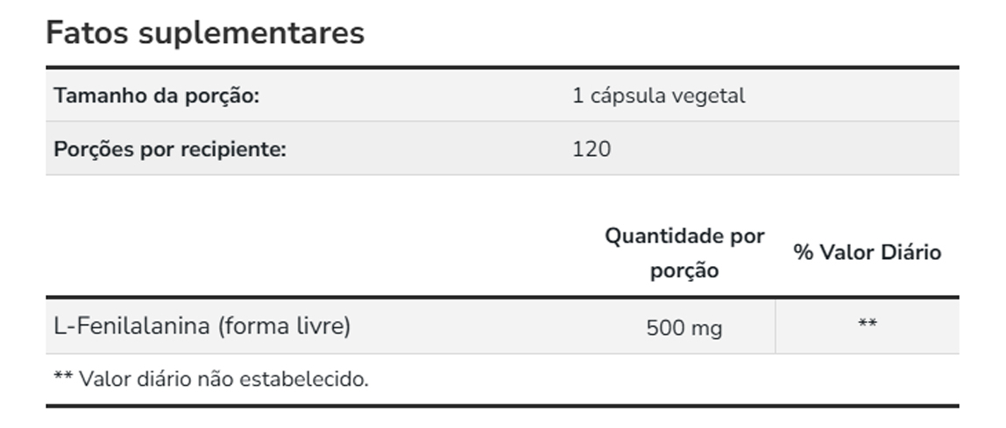Screen dimensions: 1006x428
Task: Select the "Tamanho da porção:" label
Action: tap(157, 95)
